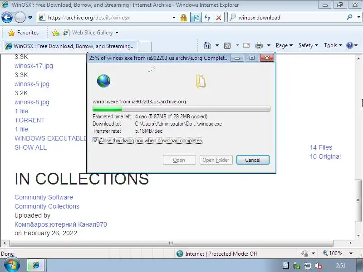Toggle the Compatibility View icon
Viewport: 363px width, 272px height.
tap(196, 18)
